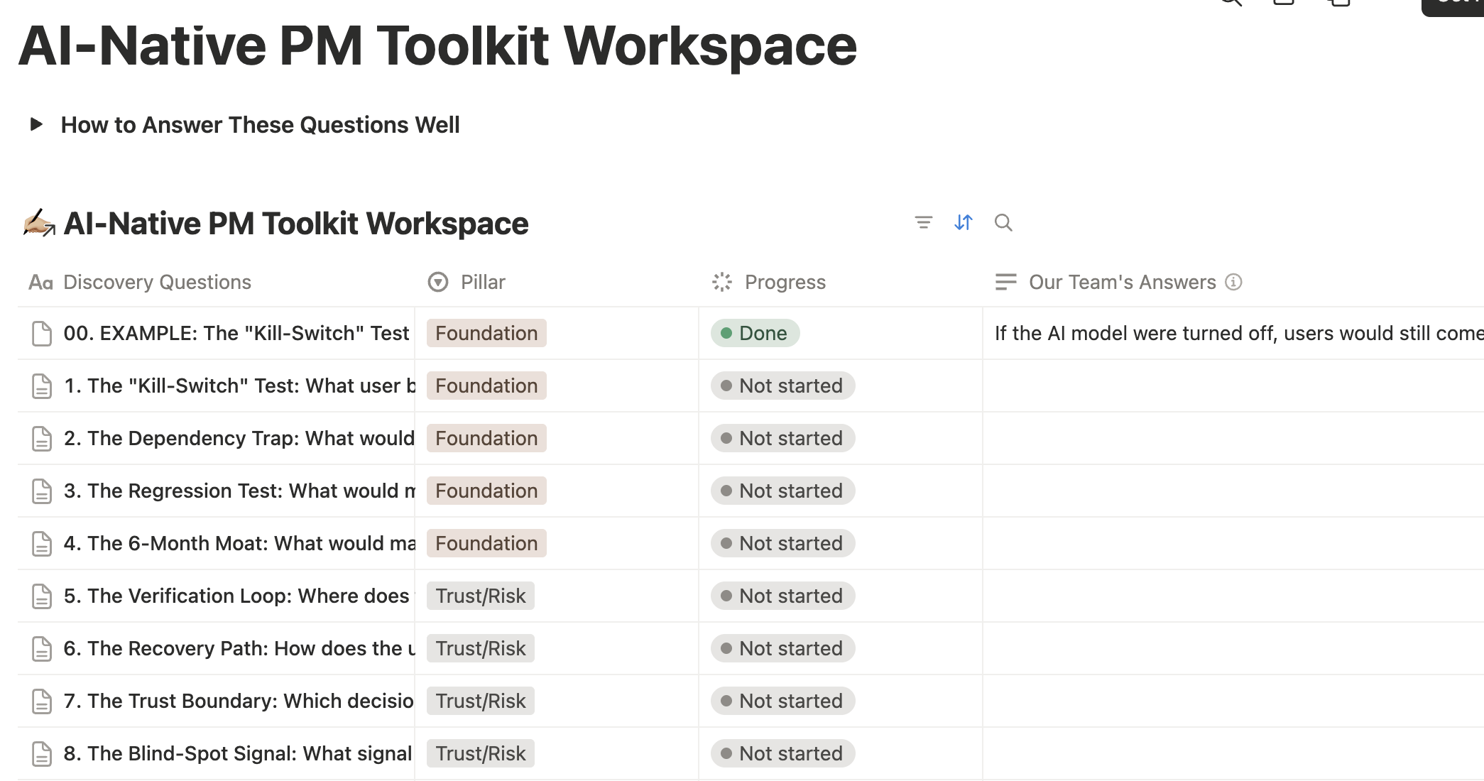Click the writing-hand emoji beside the table title
1484x781 pixels.
[38, 223]
